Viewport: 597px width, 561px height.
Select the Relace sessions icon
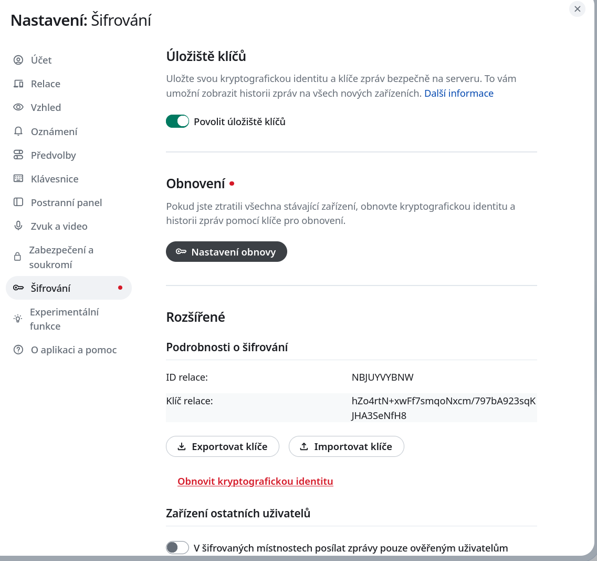(18, 84)
